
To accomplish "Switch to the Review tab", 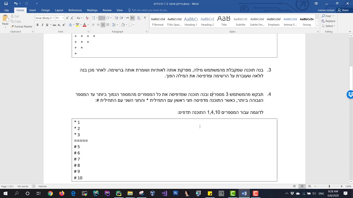I will 107,10.
